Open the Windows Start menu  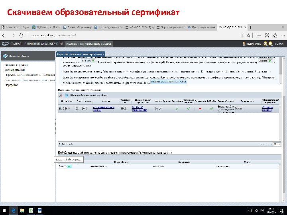point(4,211)
